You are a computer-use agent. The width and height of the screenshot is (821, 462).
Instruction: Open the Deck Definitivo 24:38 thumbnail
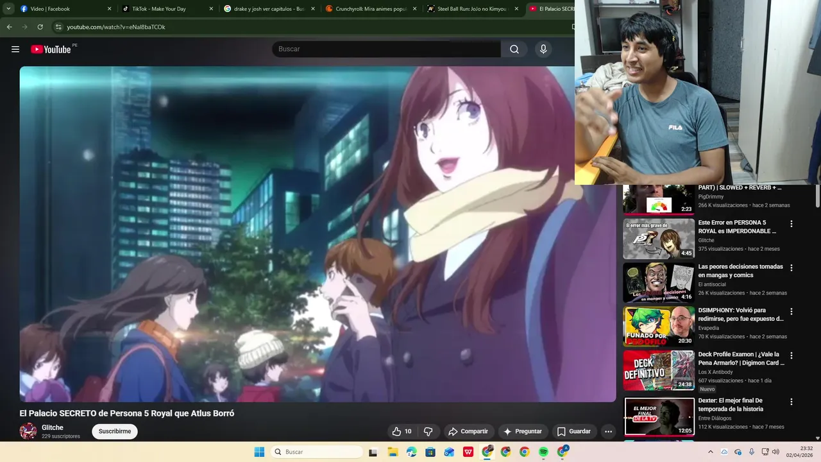click(x=659, y=370)
